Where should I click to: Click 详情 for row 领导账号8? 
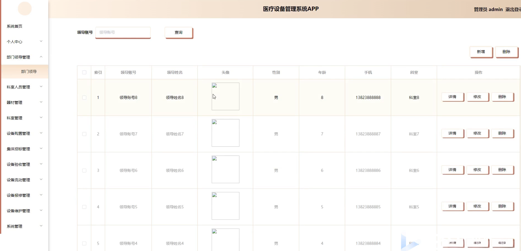[x=453, y=97]
